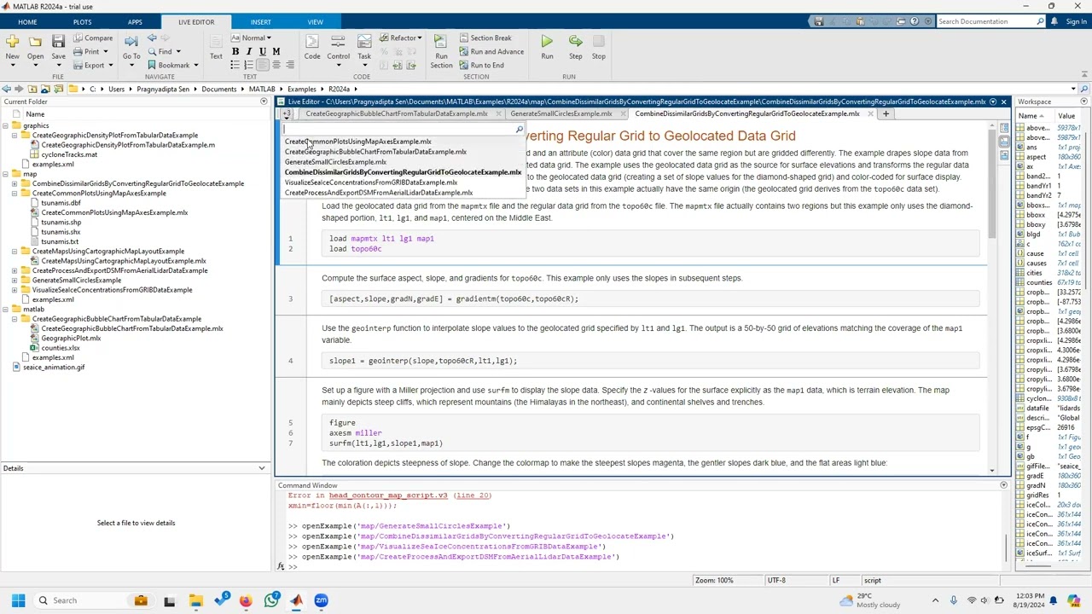
Task: Toggle bold text formatting
Action: [x=235, y=51]
